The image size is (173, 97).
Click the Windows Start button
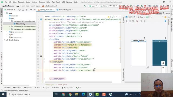tap(3, 94)
